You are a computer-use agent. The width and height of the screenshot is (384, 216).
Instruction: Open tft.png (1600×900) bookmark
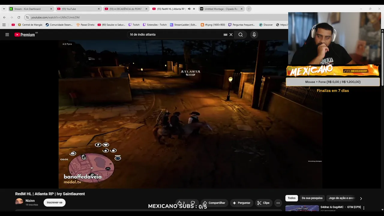[x=213, y=25]
